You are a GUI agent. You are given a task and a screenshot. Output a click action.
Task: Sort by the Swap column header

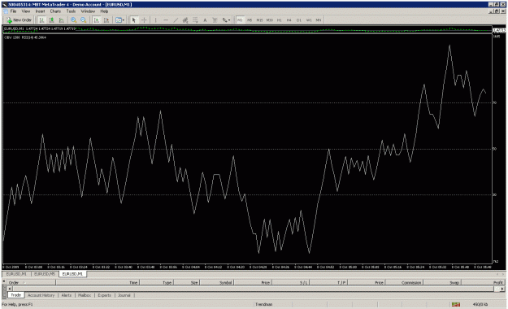(442, 282)
